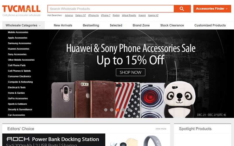Focus the Search Wholesale Products field
This screenshot has height=146, width=234.
point(111,9)
